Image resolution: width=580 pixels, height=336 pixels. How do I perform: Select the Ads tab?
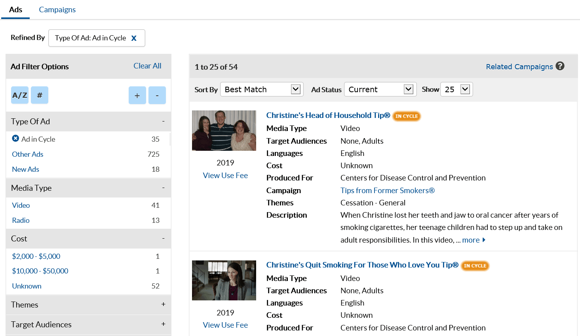click(x=15, y=9)
